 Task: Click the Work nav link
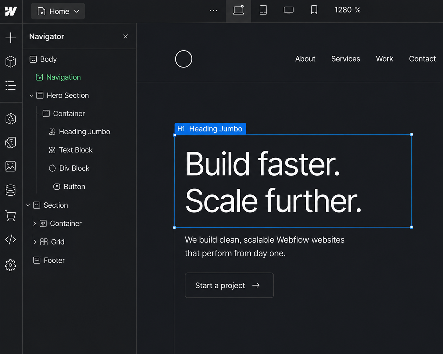pyautogui.click(x=384, y=59)
